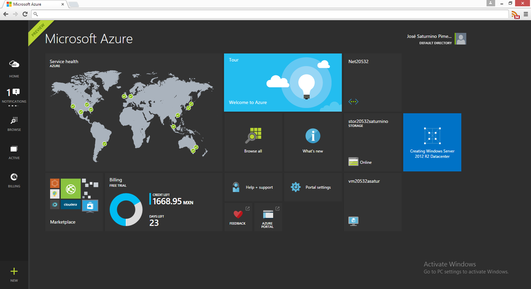Screen dimensions: 531x289
Task: Open the user account avatar
Action: 460,39
